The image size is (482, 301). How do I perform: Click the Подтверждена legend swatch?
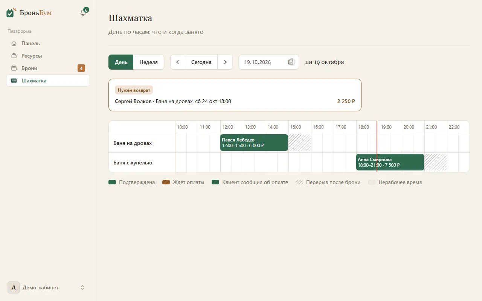tap(112, 182)
